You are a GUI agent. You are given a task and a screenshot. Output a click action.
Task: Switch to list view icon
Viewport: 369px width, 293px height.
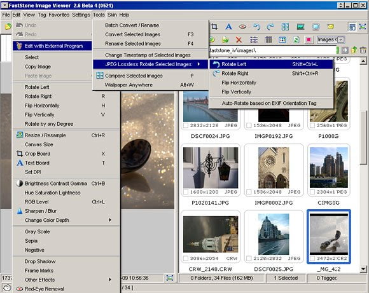254,39
